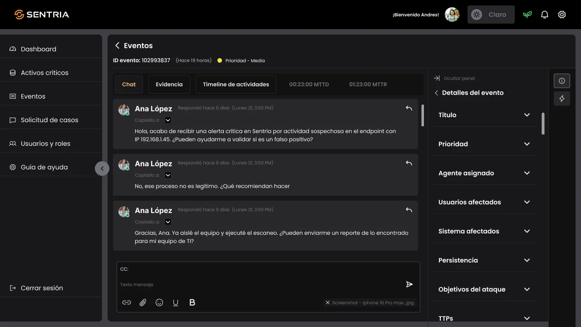581x327 pixels.
Task: Click the chat messages scrollbar
Action: (x=423, y=115)
